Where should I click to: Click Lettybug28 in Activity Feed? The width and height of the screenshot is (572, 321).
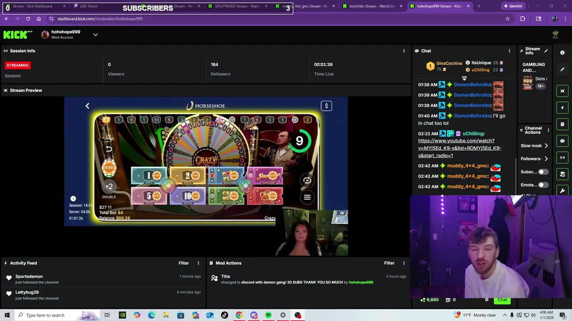click(27, 292)
